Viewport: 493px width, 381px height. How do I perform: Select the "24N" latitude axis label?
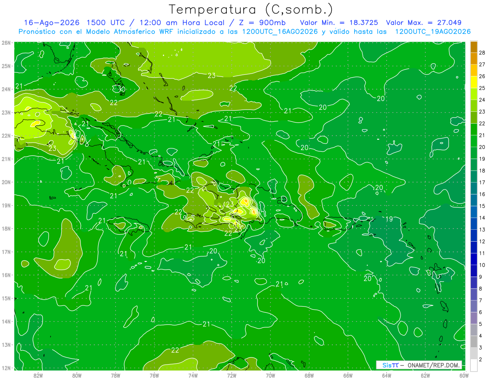click(6, 89)
